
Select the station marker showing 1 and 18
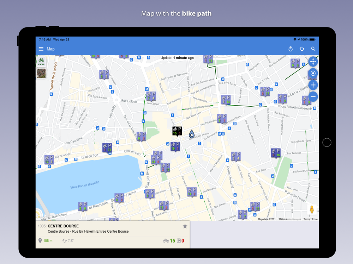208,59
